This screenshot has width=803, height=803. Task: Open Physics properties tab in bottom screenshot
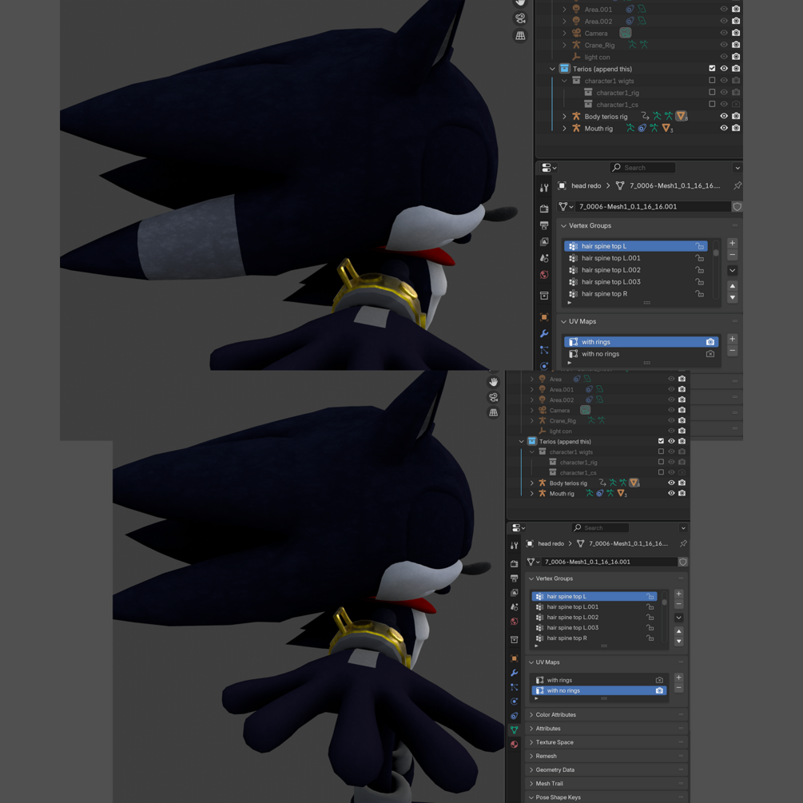tap(515, 702)
